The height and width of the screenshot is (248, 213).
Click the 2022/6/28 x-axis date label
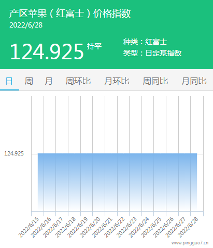coord(188,227)
